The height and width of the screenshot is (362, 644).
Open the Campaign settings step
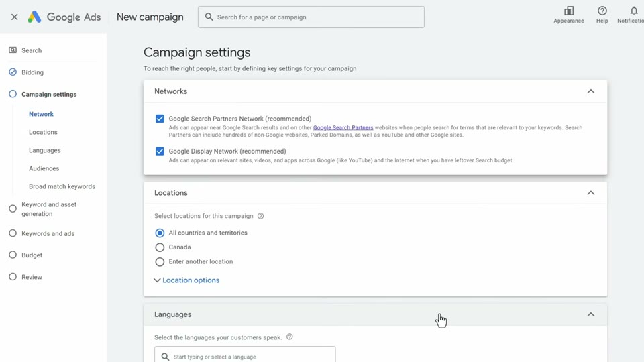coord(49,94)
